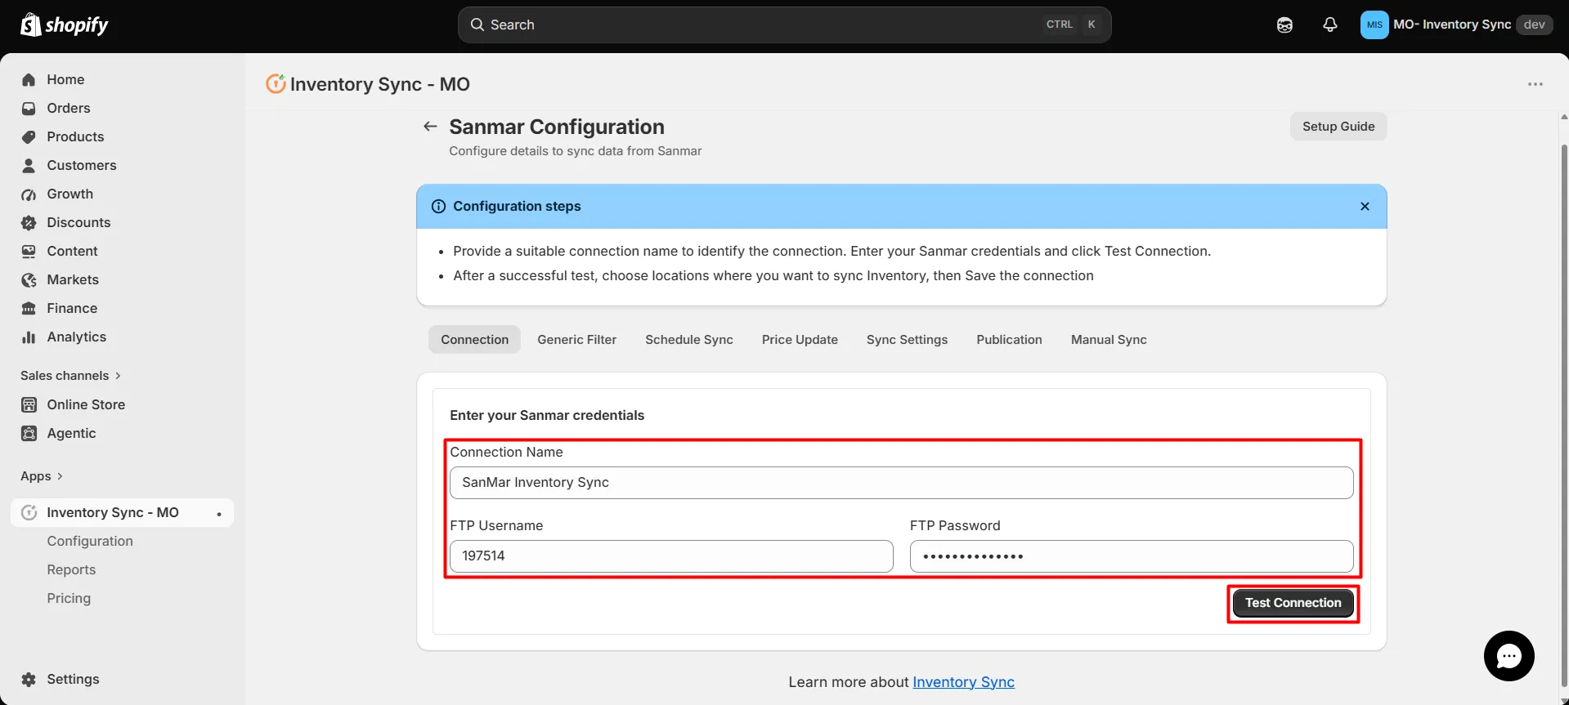Open the MO- Inventory Sync store menu

point(1456,25)
